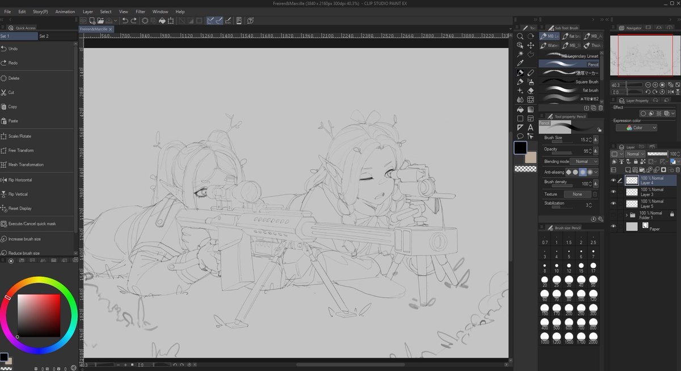Click the Navigator flip horizontal icon

tap(670, 92)
